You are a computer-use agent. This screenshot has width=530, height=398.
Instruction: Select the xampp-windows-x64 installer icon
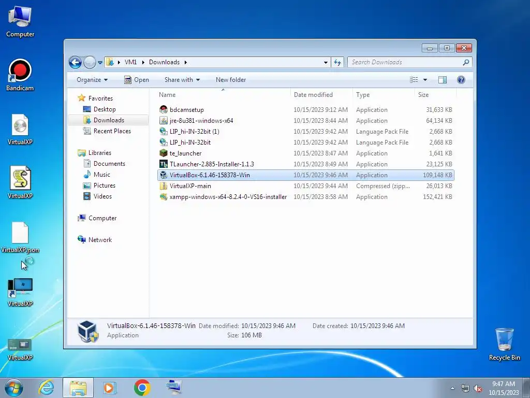coord(164,196)
